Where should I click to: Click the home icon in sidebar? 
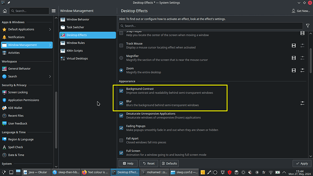[5, 11]
